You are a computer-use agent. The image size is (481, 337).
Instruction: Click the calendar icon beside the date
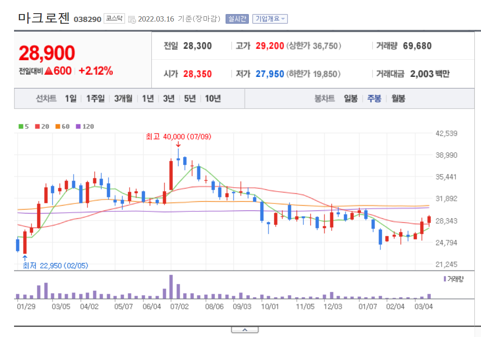132,20
